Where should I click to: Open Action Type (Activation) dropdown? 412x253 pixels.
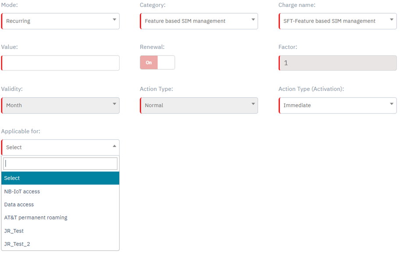(x=337, y=105)
